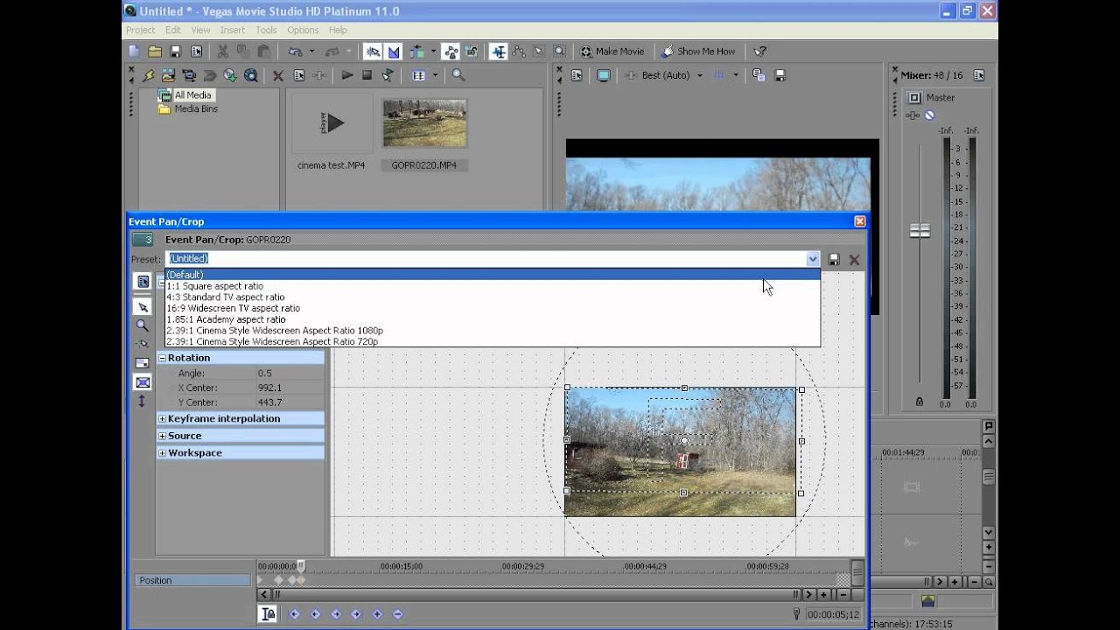Viewport: 1120px width, 630px height.
Task: Click the Delete Keyframe minus diamond button
Action: tap(397, 614)
